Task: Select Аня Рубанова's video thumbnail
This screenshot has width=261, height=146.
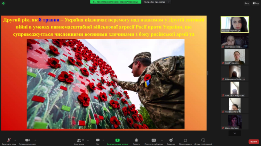Action: point(235,57)
